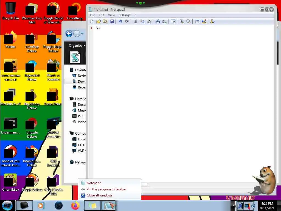This screenshot has height=211, width=281.
Task: Select Documents library in Explorer sidebar
Action: coord(79,104)
